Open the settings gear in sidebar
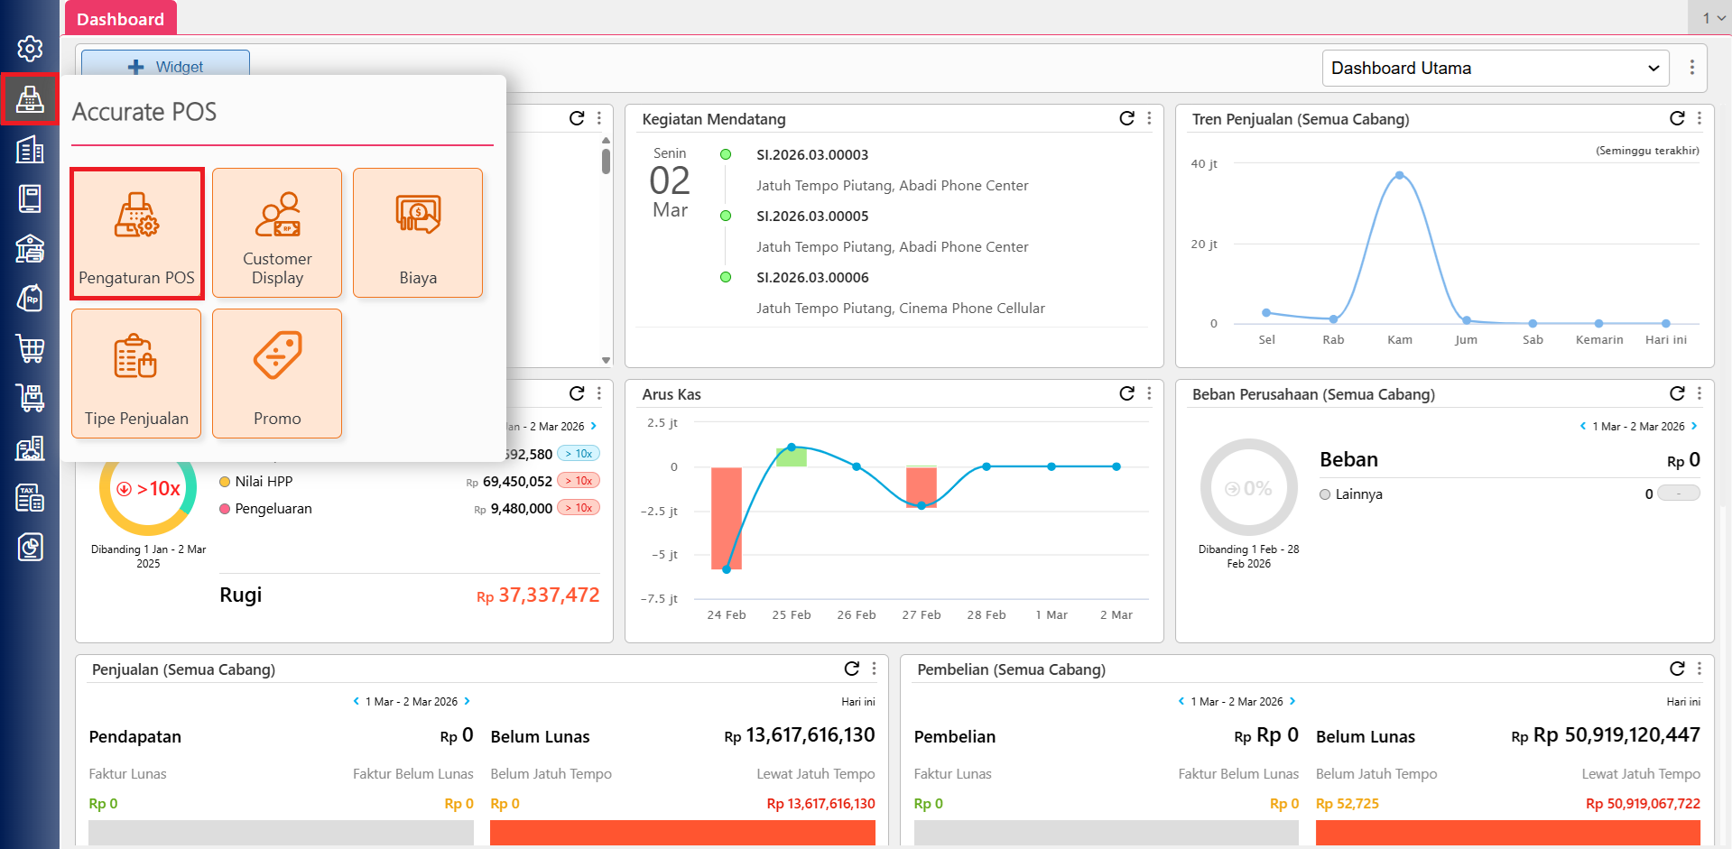This screenshot has width=1732, height=849. click(x=30, y=49)
